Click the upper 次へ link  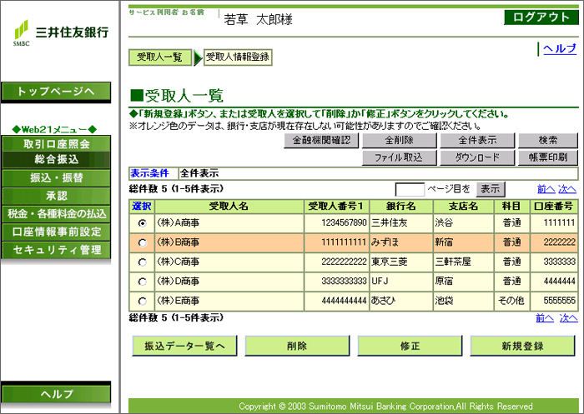(567, 189)
